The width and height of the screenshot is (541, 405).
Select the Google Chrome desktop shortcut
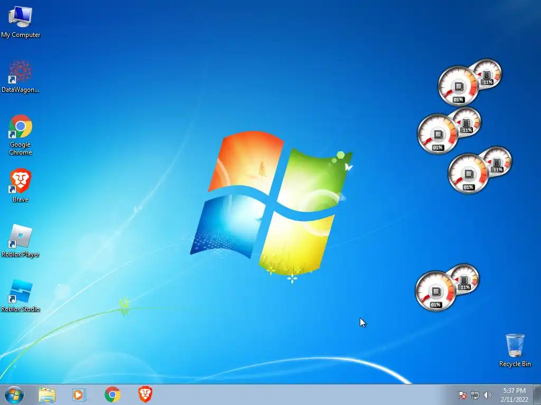click(21, 135)
